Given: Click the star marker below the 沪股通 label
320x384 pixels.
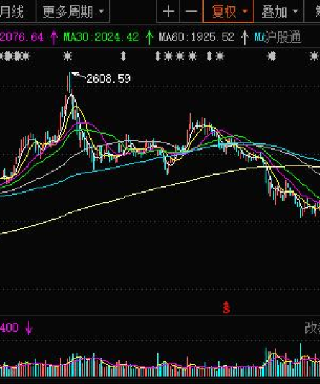Looking at the screenshot, I should pos(271,56).
